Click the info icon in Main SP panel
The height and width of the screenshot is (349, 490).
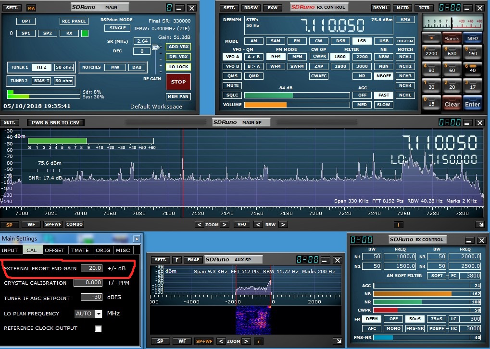(398, 225)
